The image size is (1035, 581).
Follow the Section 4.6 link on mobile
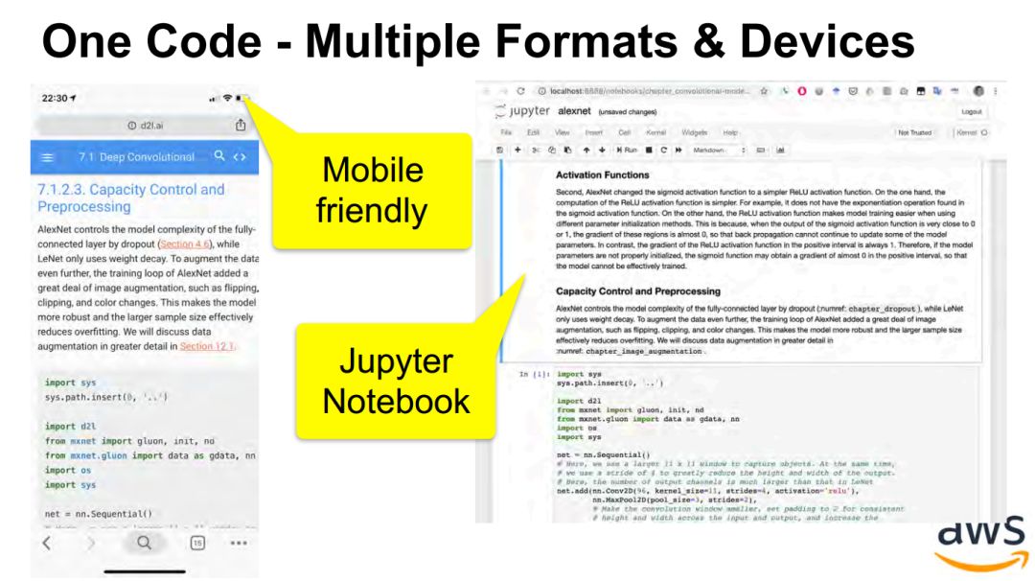pyautogui.click(x=185, y=244)
